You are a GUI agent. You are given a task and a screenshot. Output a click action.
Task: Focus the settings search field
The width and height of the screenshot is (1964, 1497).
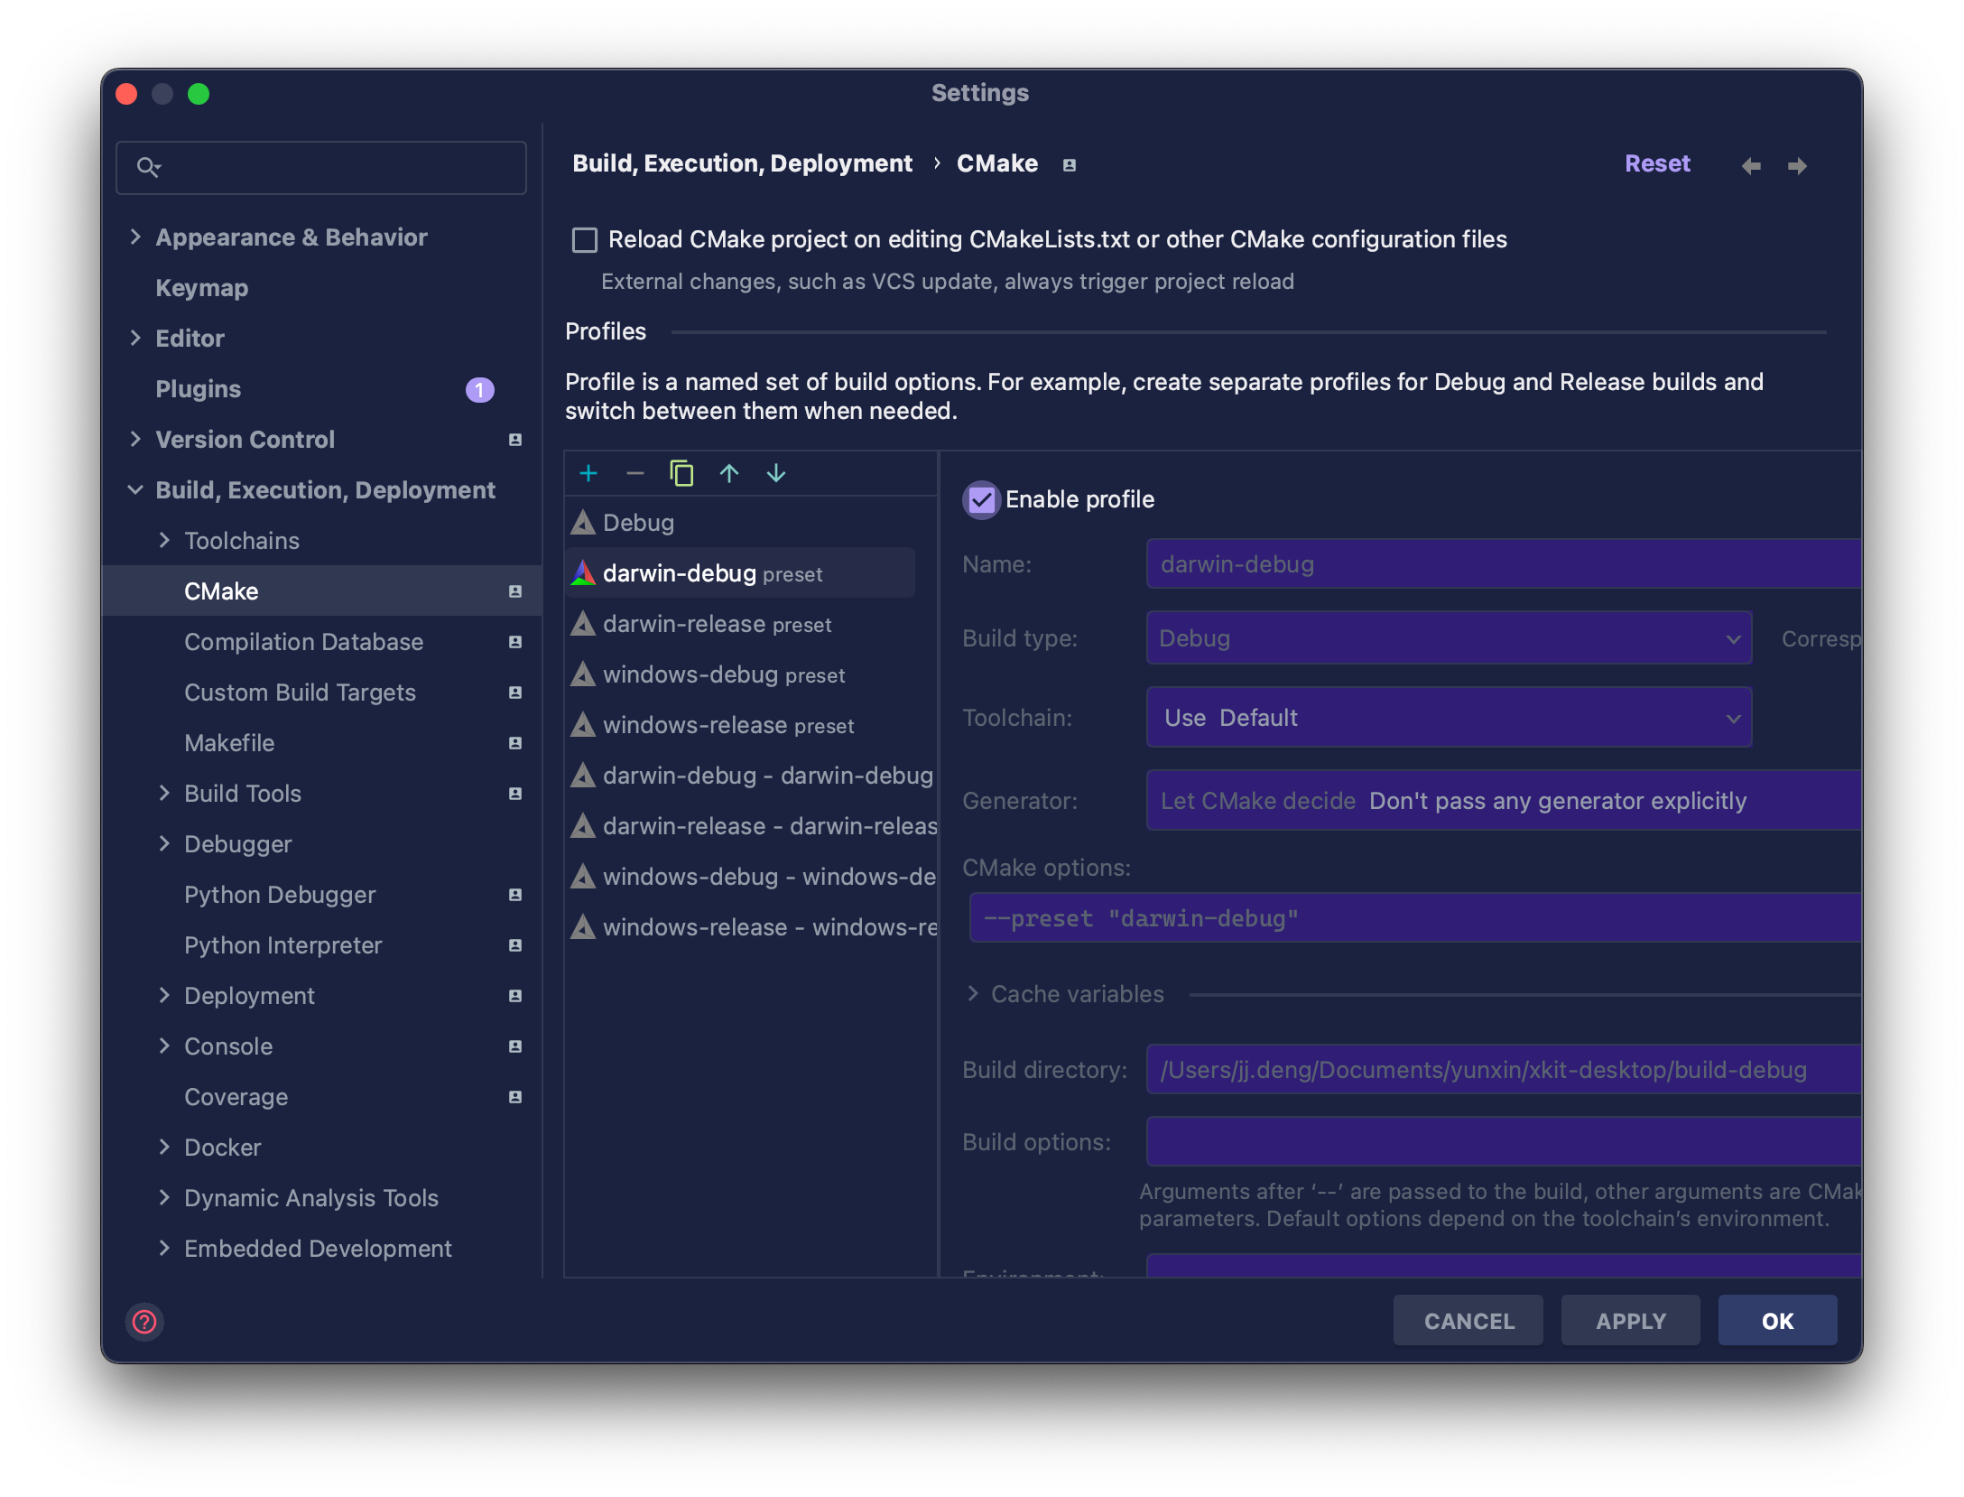[321, 167]
